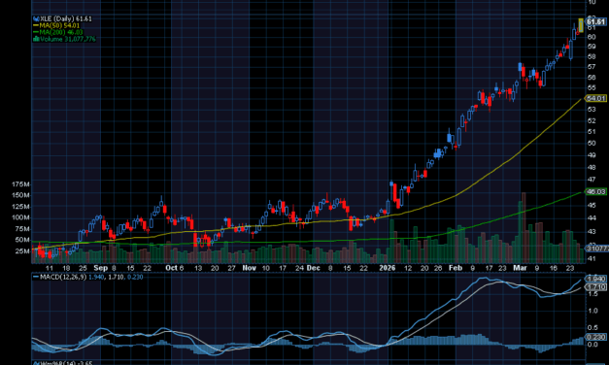Click the Sep label on the date axis
Image resolution: width=609 pixels, height=365 pixels.
coord(101,268)
